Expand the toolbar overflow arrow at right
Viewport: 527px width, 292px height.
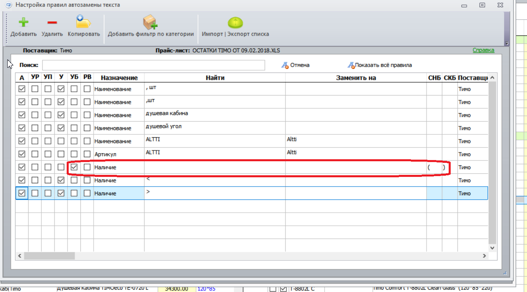pyautogui.click(x=507, y=43)
